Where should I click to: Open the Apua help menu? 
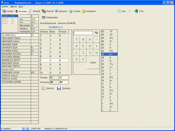pos(21,6)
